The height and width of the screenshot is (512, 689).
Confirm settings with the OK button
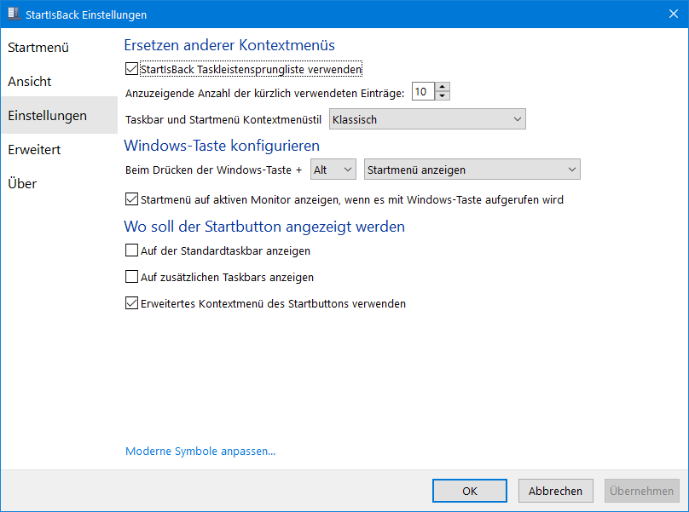click(470, 491)
